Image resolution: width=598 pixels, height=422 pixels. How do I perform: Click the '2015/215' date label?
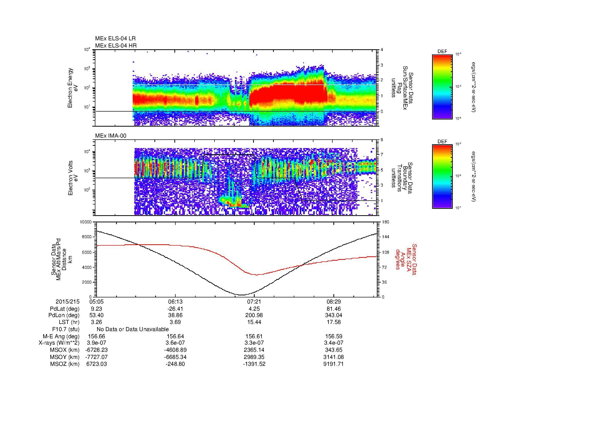tap(67, 302)
